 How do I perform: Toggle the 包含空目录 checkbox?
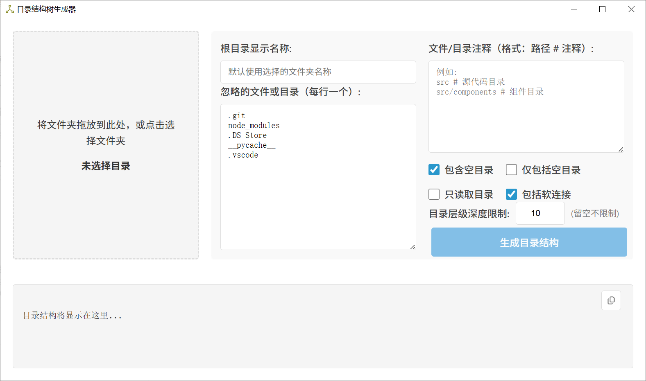tap(434, 169)
